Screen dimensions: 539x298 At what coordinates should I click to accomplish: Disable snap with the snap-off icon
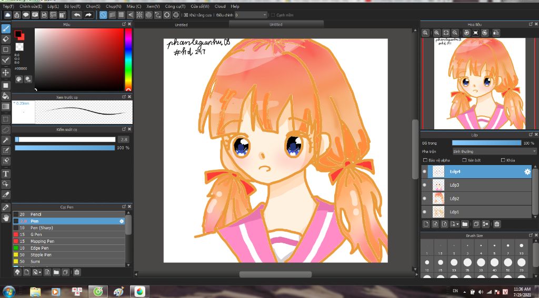[x=103, y=15]
